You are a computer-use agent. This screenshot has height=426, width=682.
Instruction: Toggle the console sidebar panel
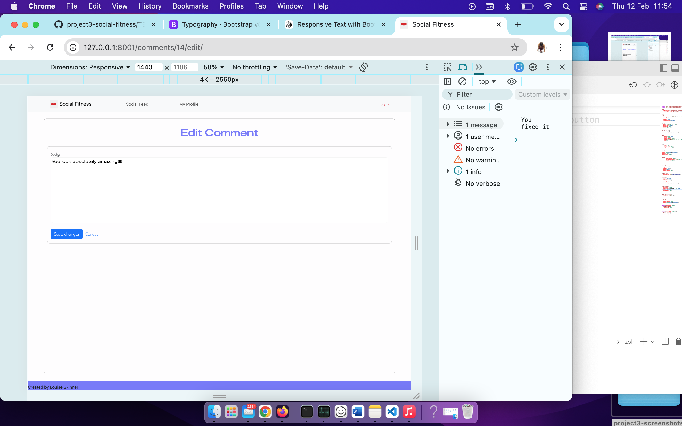[x=447, y=81]
